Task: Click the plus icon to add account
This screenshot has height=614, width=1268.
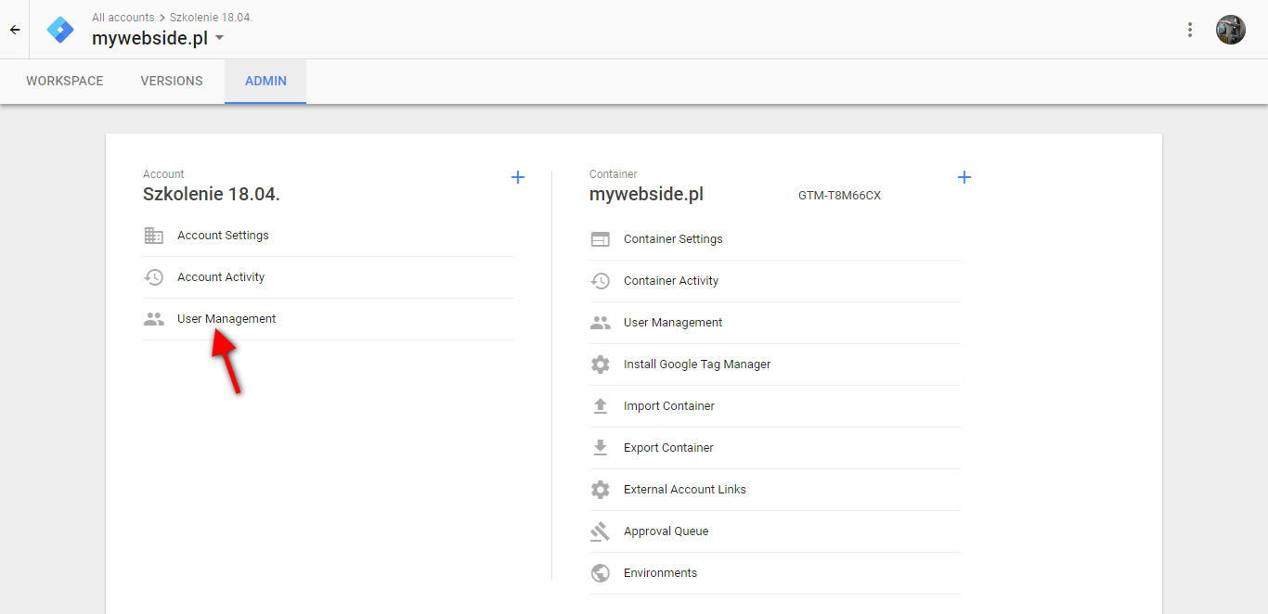Action: pos(518,177)
